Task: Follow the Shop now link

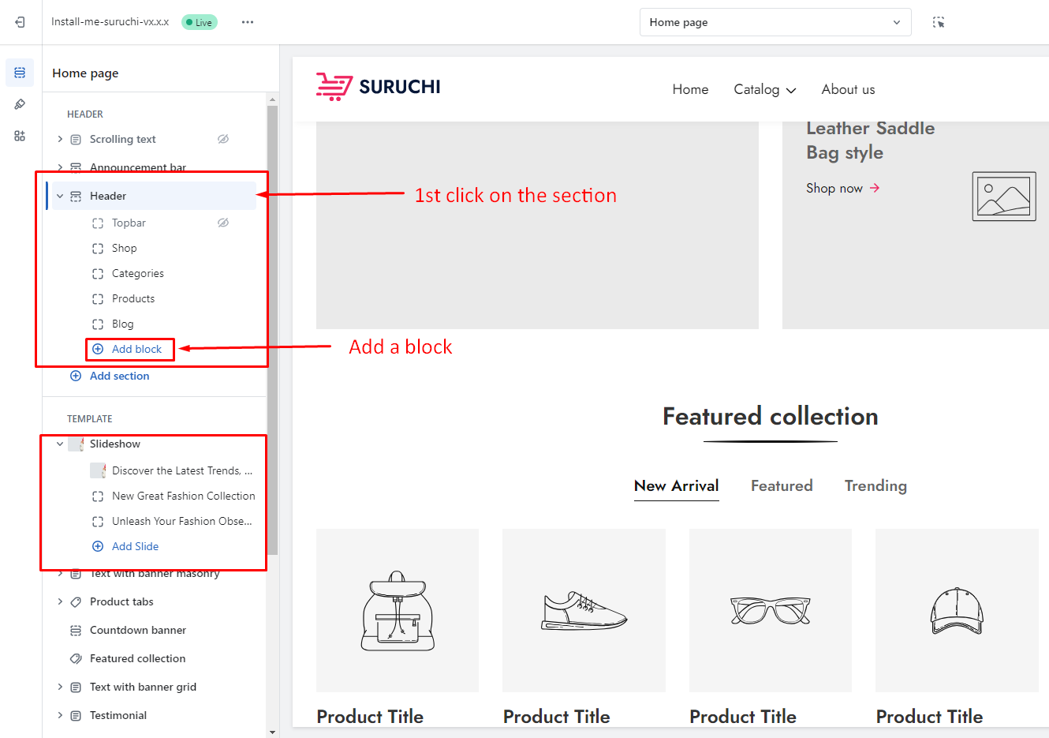Action: 842,188
